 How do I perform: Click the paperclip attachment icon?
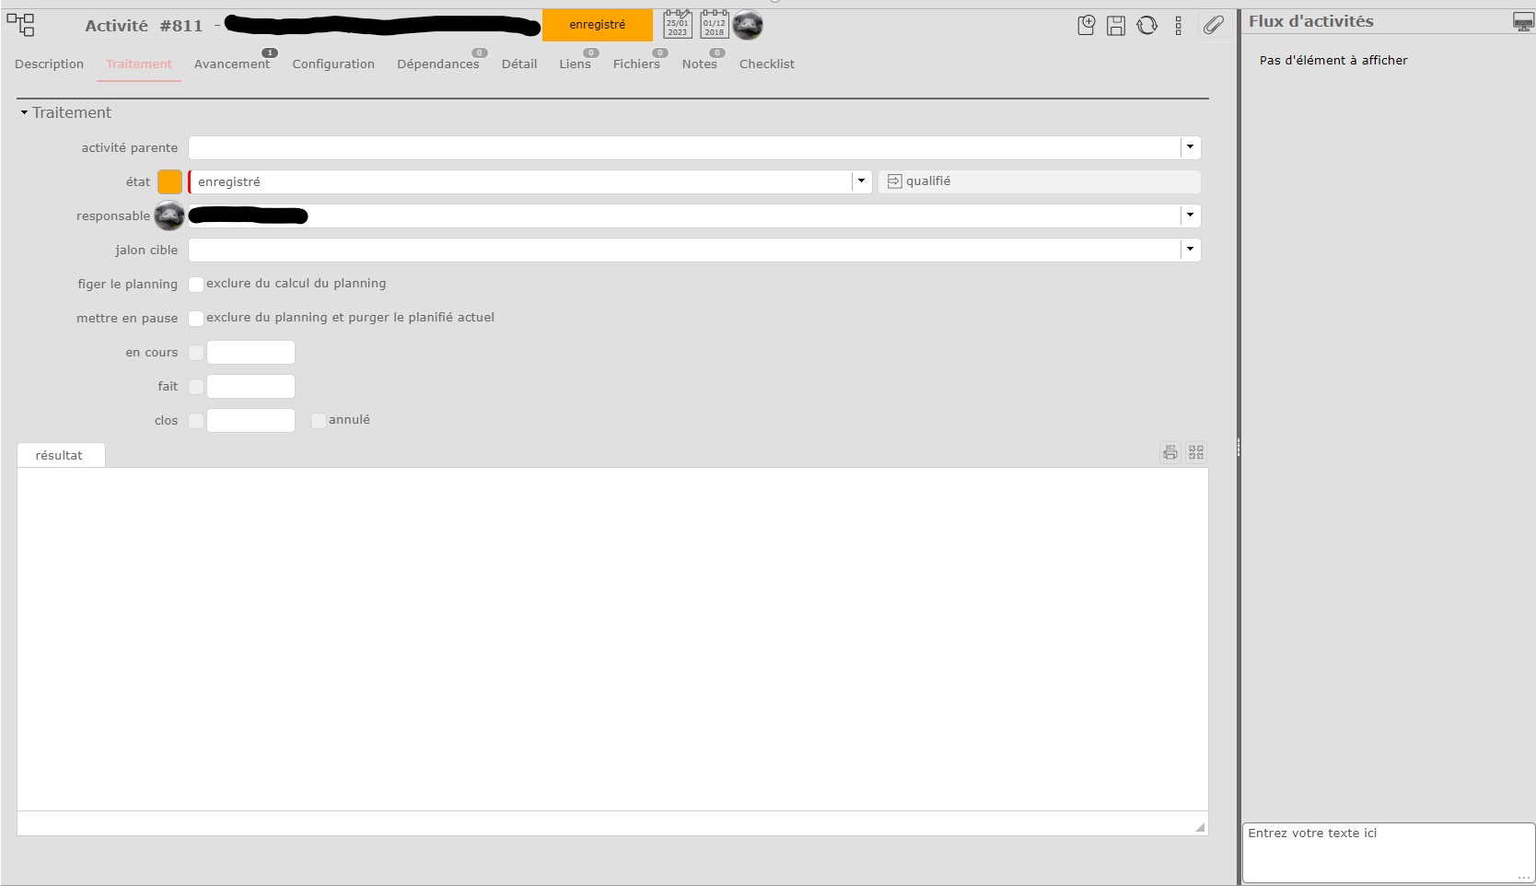tap(1214, 26)
